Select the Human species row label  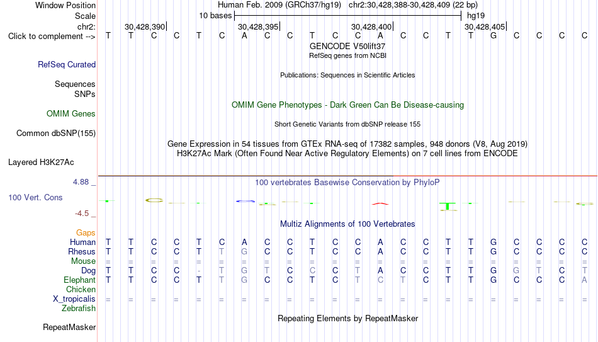(x=82, y=242)
